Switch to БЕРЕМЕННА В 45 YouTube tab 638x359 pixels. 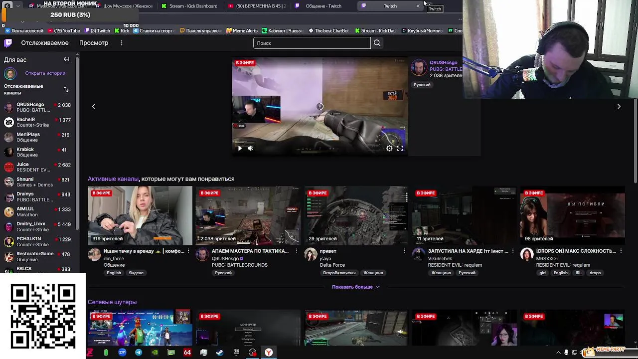pos(257,6)
